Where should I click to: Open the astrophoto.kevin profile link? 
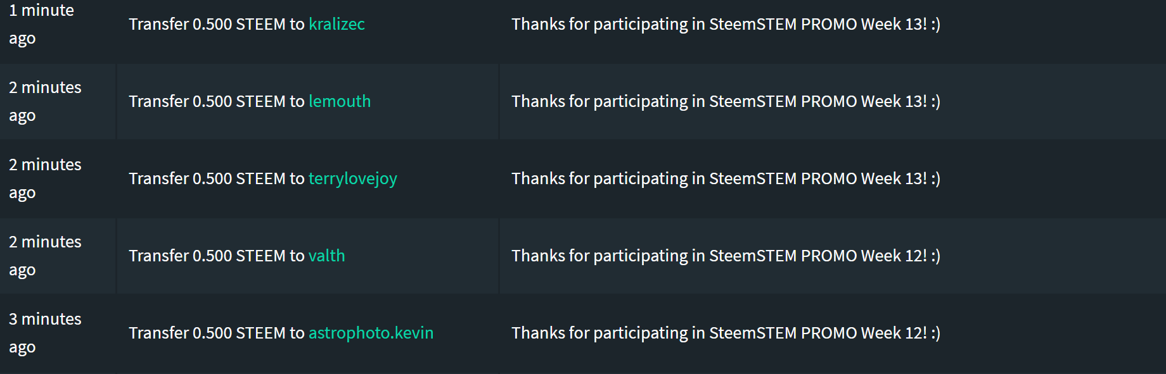(x=371, y=333)
